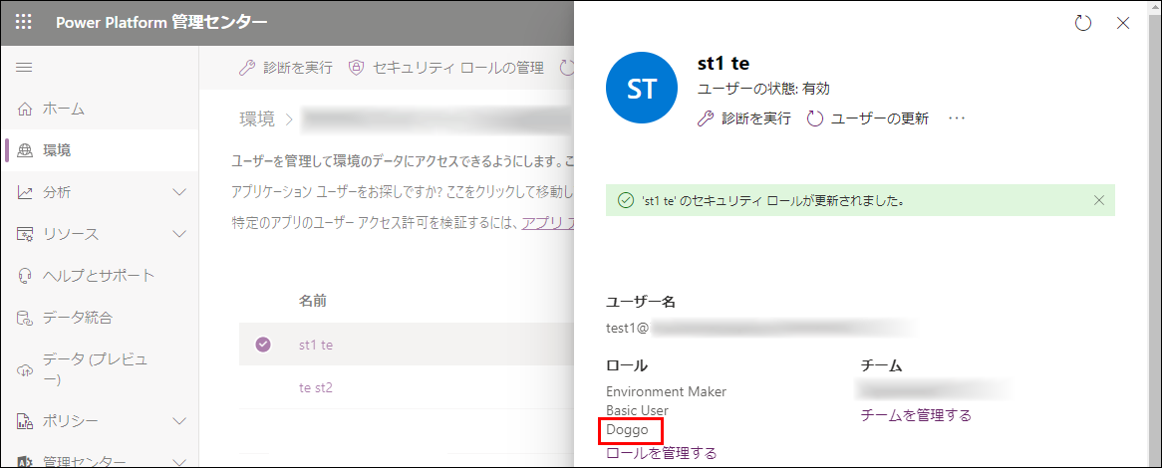Image resolution: width=1162 pixels, height=468 pixels.
Task: Click the チームを管理する link
Action: [916, 414]
